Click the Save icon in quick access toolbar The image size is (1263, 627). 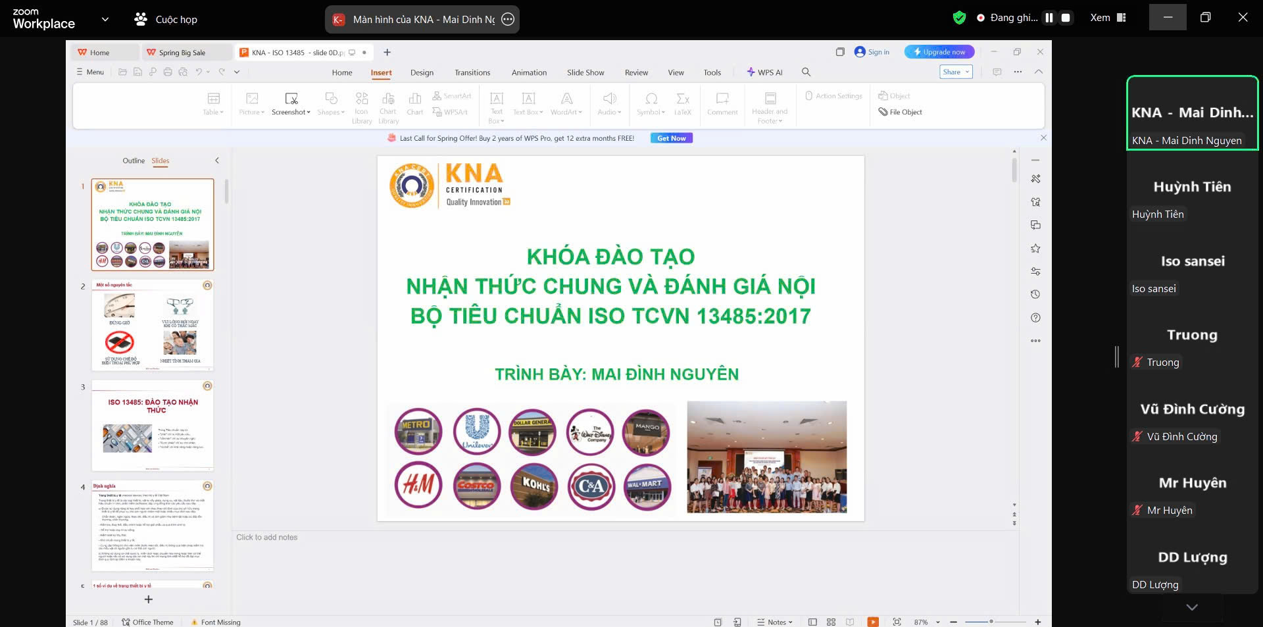(x=137, y=72)
